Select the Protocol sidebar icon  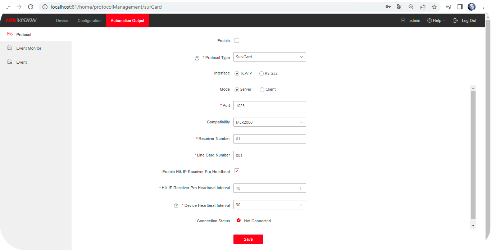click(x=10, y=34)
